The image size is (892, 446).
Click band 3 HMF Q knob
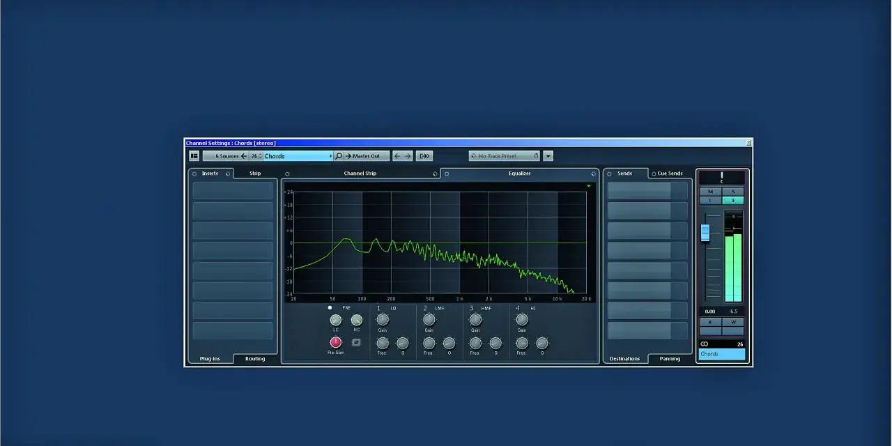[495, 343]
